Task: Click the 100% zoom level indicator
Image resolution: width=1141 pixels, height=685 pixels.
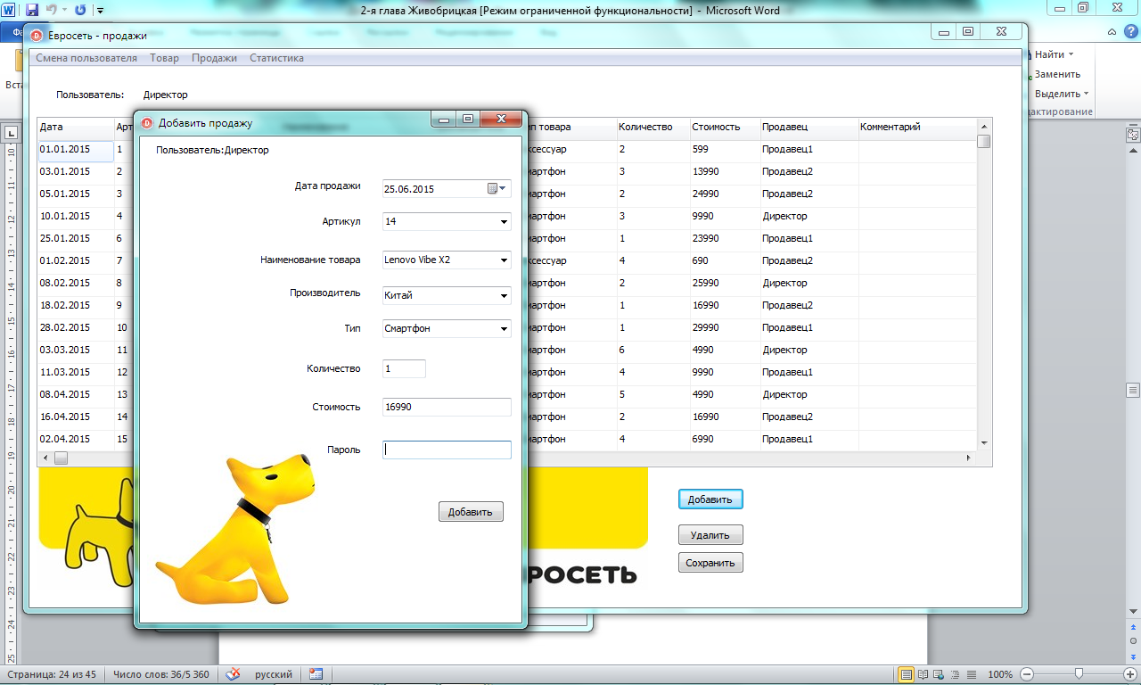Action: 1000,674
